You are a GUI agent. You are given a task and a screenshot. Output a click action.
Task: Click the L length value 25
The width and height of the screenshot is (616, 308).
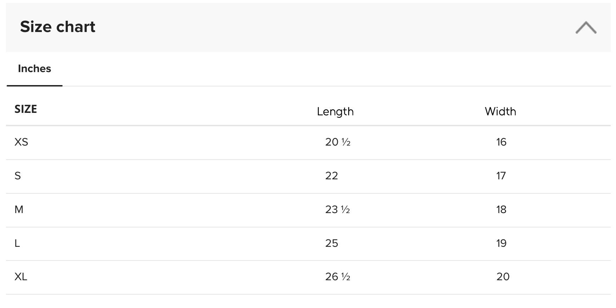332,243
